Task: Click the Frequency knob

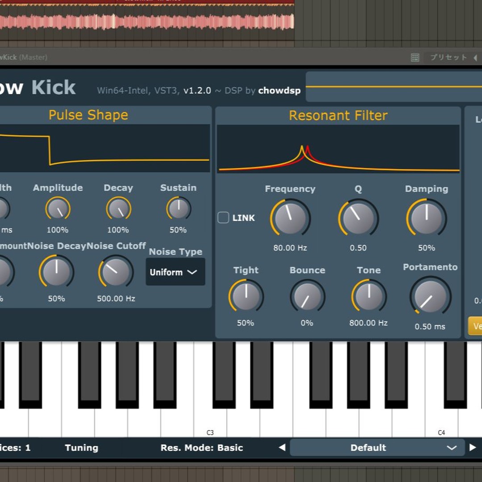Action: (x=290, y=218)
